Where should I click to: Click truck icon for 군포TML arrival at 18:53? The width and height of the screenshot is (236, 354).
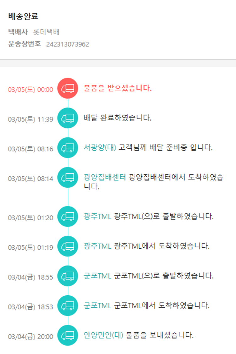pos(68,305)
